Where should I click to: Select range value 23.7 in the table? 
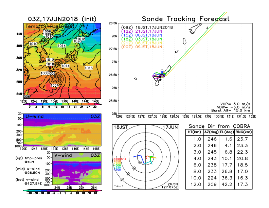coord(243,139)
